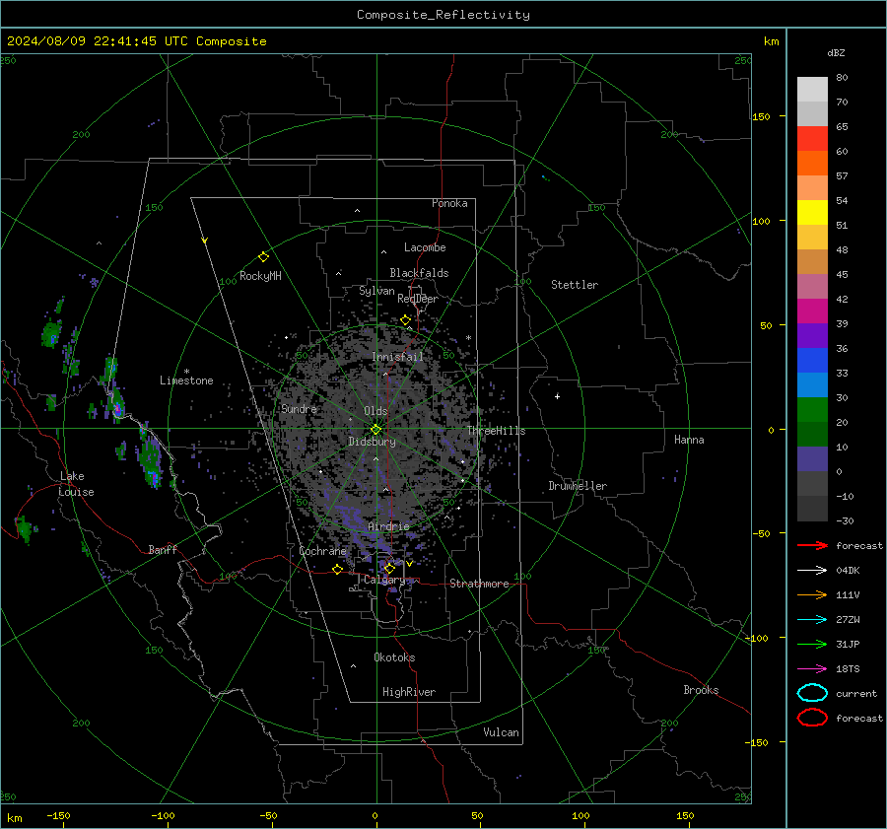Select the red 65 dBZ color swatch
Viewport: 887px width, 829px height.
pyautogui.click(x=812, y=138)
